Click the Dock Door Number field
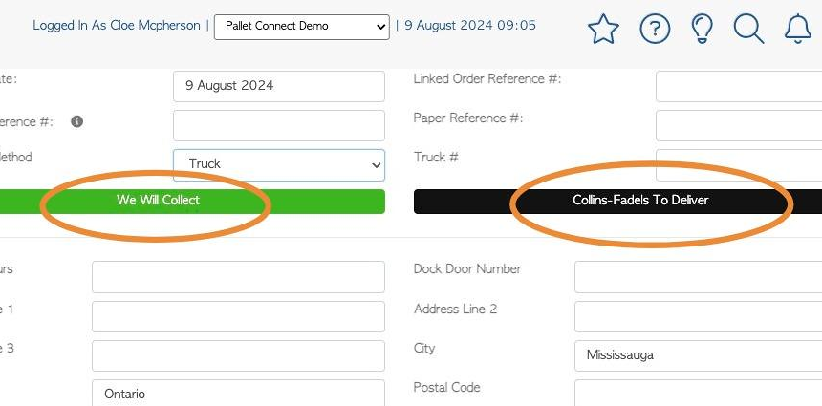This screenshot has width=822, height=406. pos(699,277)
